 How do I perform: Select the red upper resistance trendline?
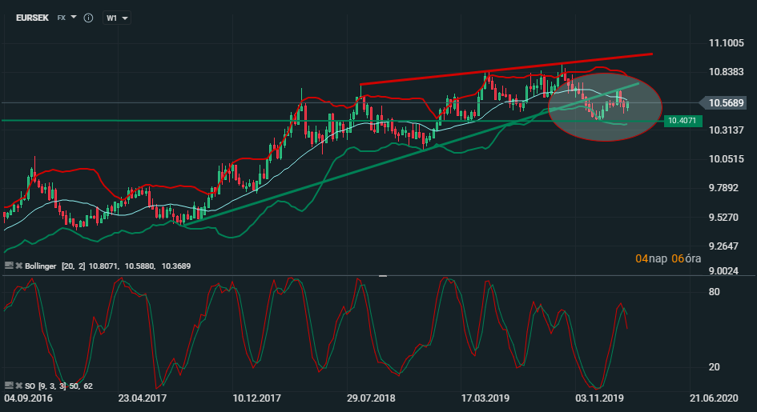(505, 70)
